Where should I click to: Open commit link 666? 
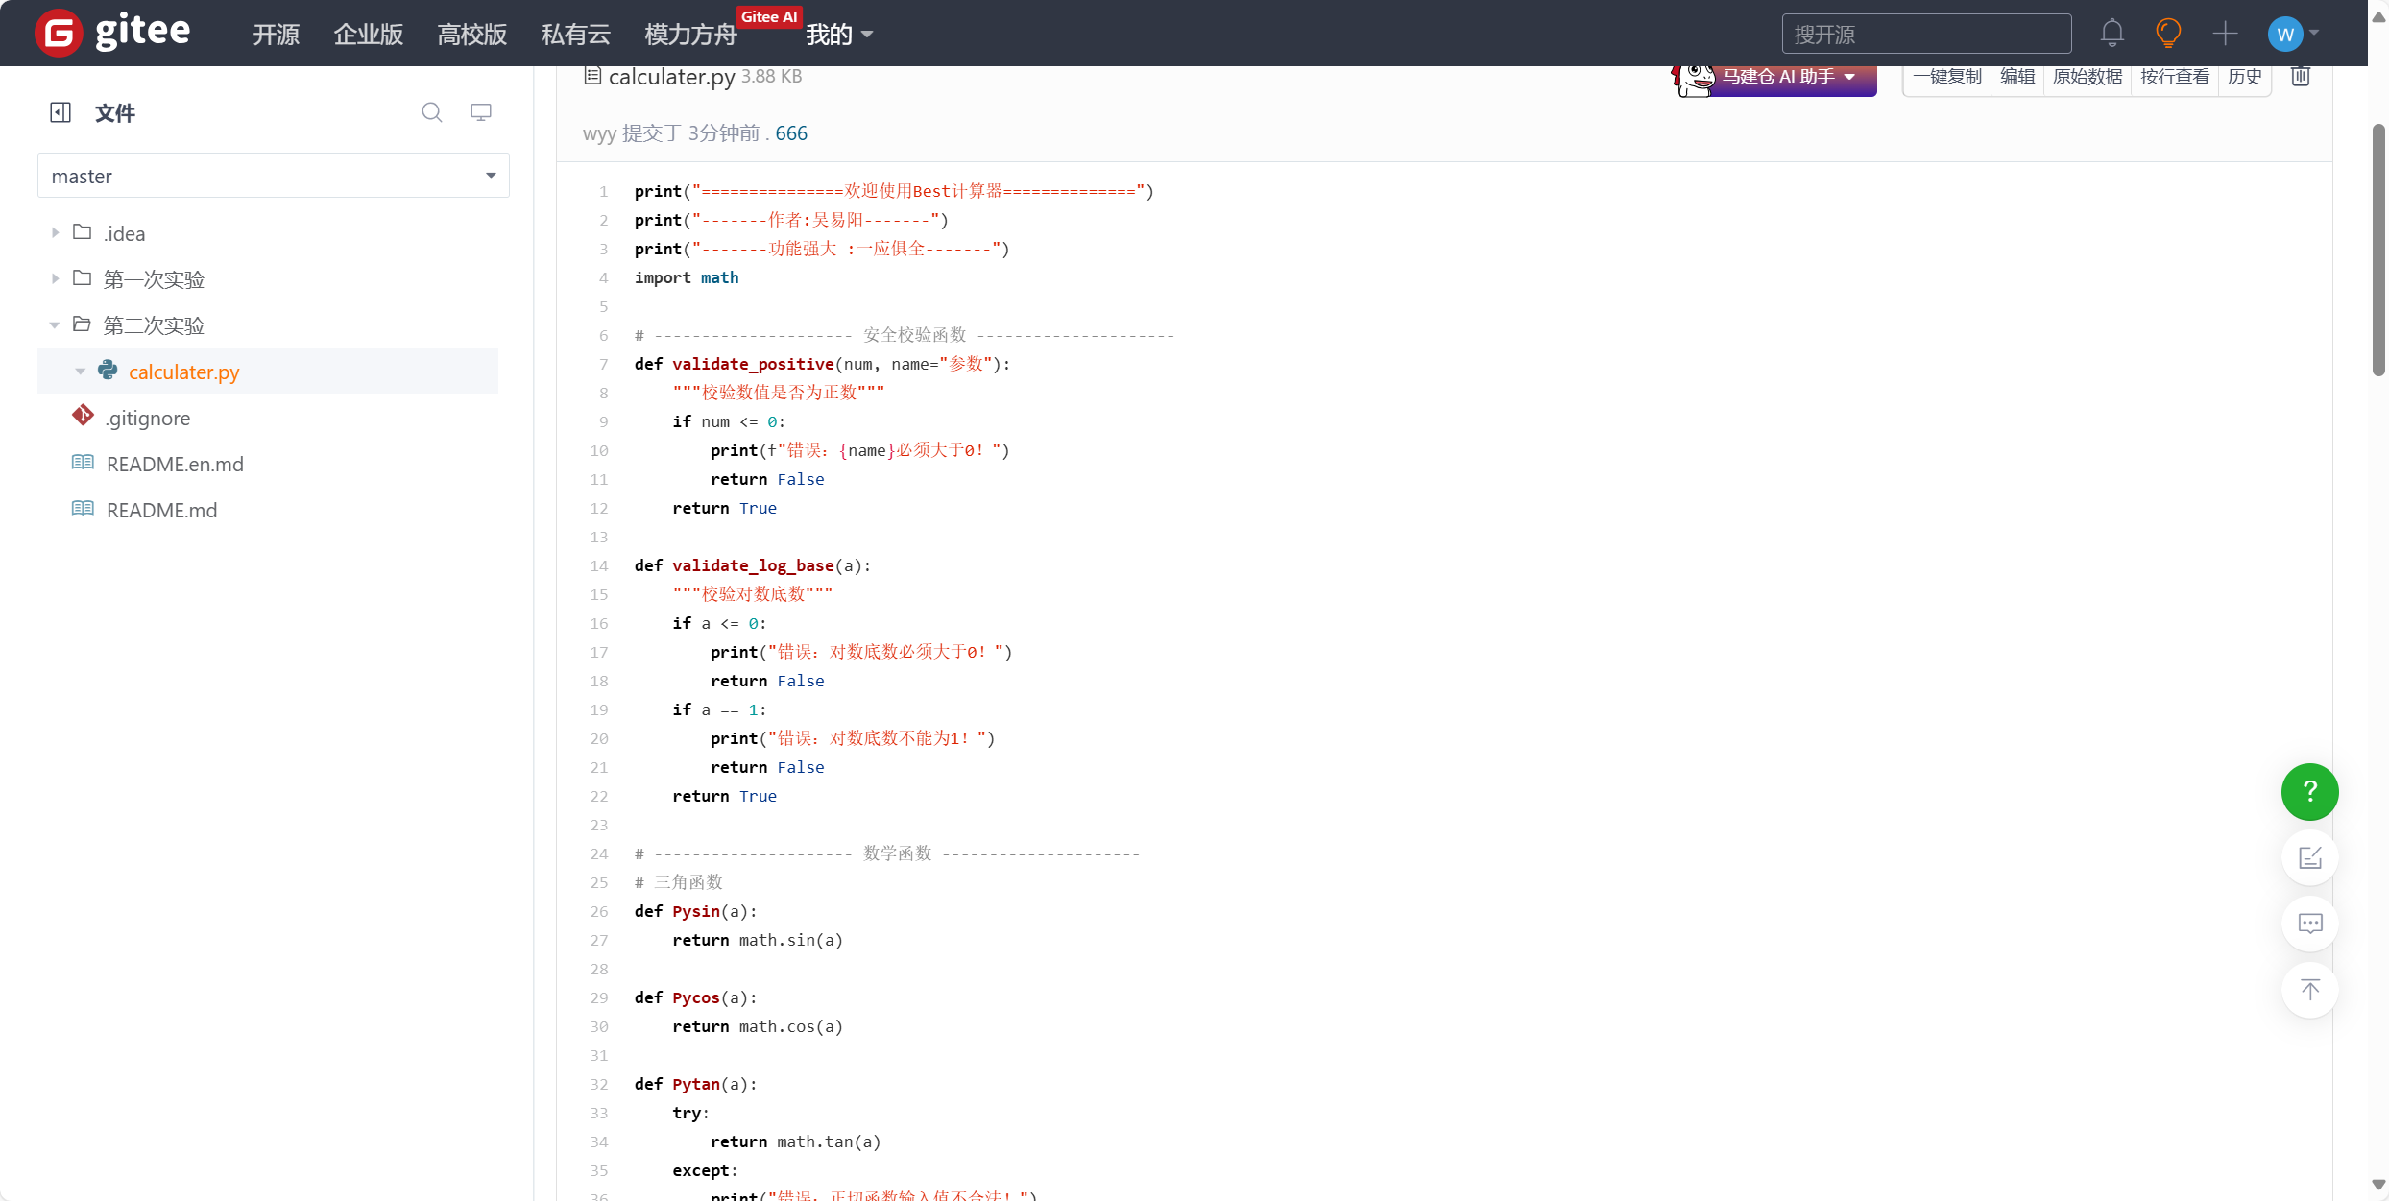(791, 133)
